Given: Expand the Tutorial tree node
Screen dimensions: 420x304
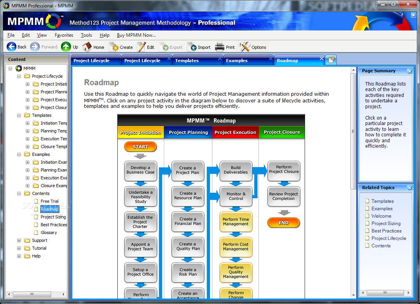Looking at the screenshot, I should pos(19,248).
